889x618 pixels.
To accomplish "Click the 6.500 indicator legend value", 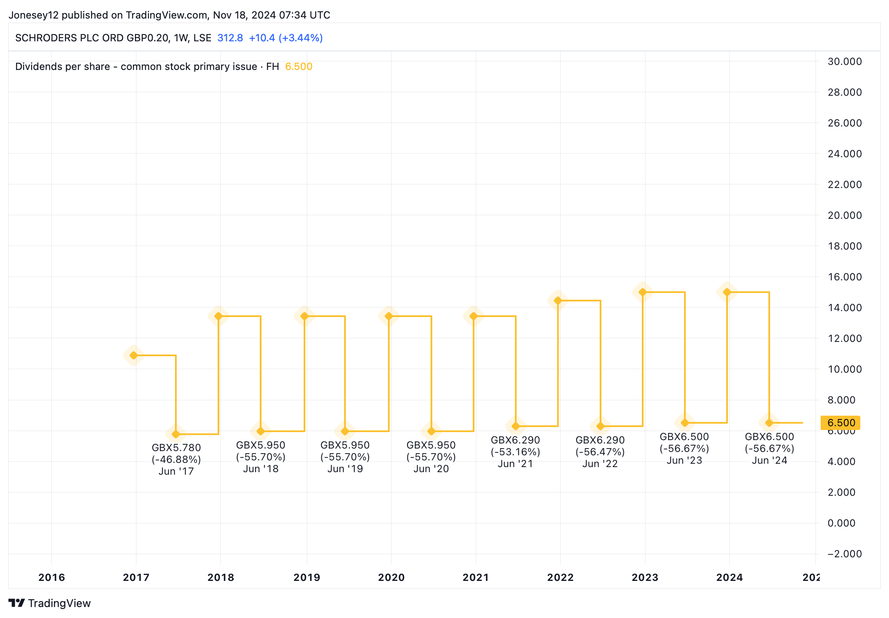I will (x=299, y=67).
